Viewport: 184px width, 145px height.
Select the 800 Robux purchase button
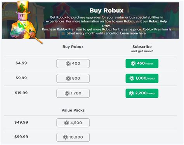point(73,78)
